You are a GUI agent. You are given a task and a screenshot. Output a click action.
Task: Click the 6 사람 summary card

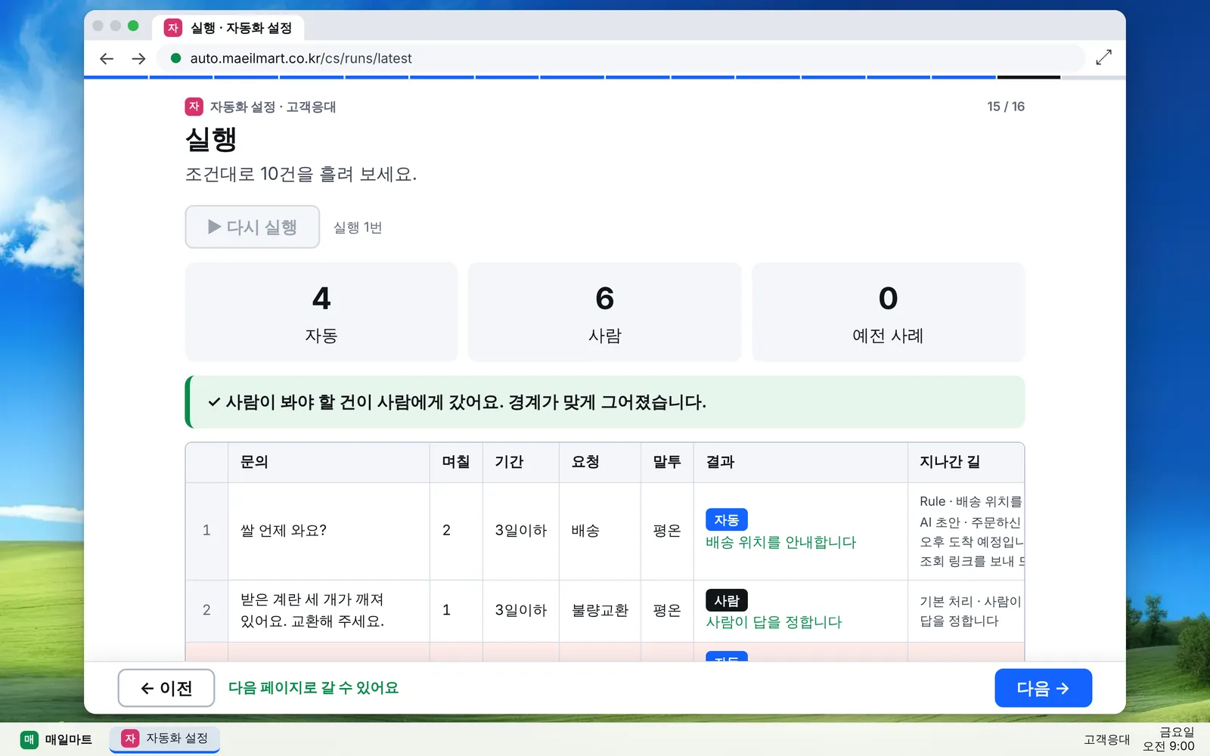point(605,311)
